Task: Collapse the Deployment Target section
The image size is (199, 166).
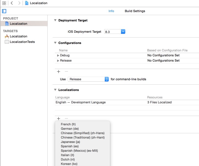Action: (55, 20)
